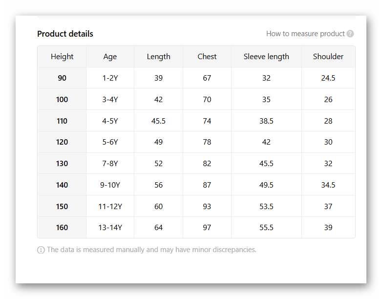This screenshot has height=299, width=382.
Task: Click the Height column header
Action: coord(62,57)
